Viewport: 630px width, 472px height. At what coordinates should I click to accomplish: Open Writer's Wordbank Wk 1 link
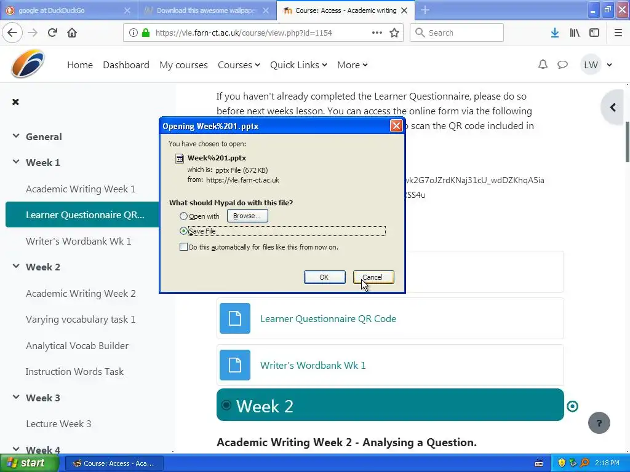[x=313, y=365]
